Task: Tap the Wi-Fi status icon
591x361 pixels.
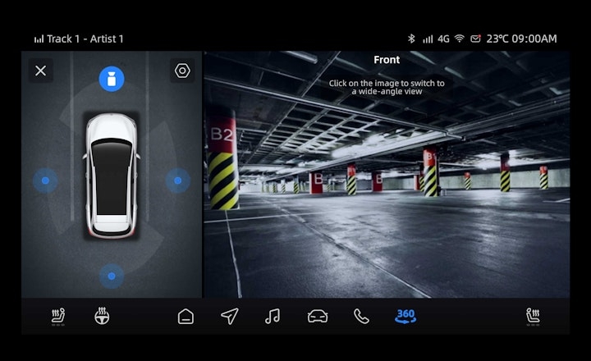Action: click(x=459, y=39)
